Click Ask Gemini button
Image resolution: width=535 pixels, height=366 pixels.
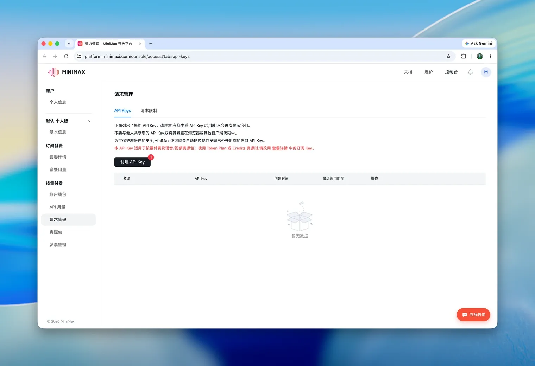click(478, 43)
